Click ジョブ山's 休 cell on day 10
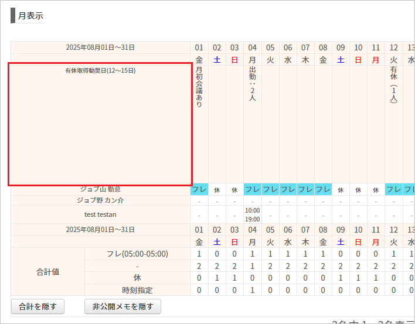This screenshot has width=415, height=324. pos(358,190)
